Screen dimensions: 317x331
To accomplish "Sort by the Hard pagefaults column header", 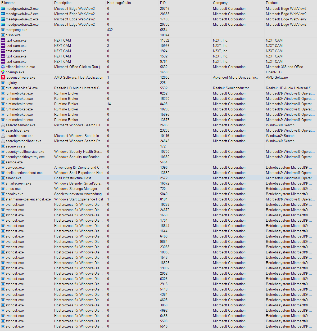I will click(x=119, y=3).
